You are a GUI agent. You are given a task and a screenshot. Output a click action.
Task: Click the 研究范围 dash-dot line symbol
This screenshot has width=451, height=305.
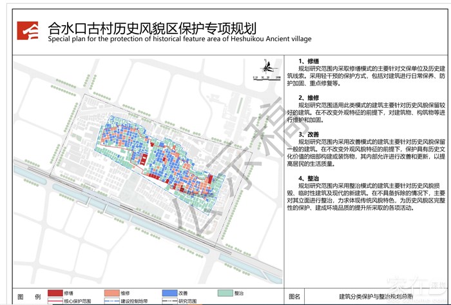[169, 301]
